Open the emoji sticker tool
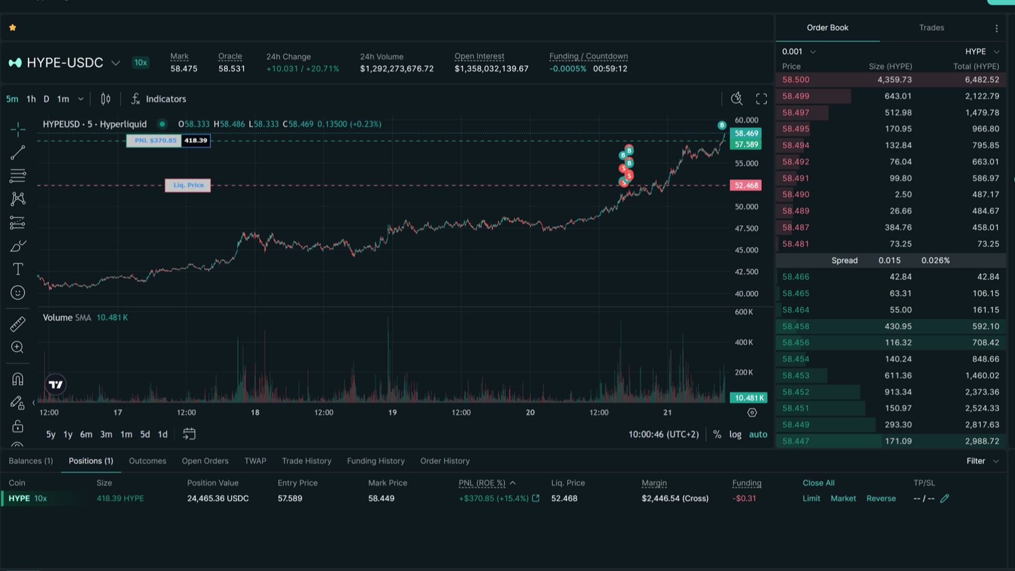This screenshot has height=571, width=1015. point(17,293)
